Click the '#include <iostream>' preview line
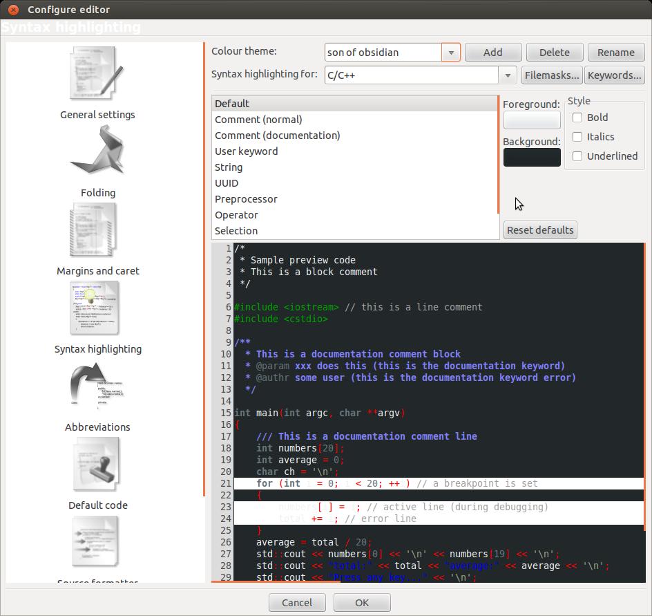Image resolution: width=652 pixels, height=616 pixels. tap(286, 307)
